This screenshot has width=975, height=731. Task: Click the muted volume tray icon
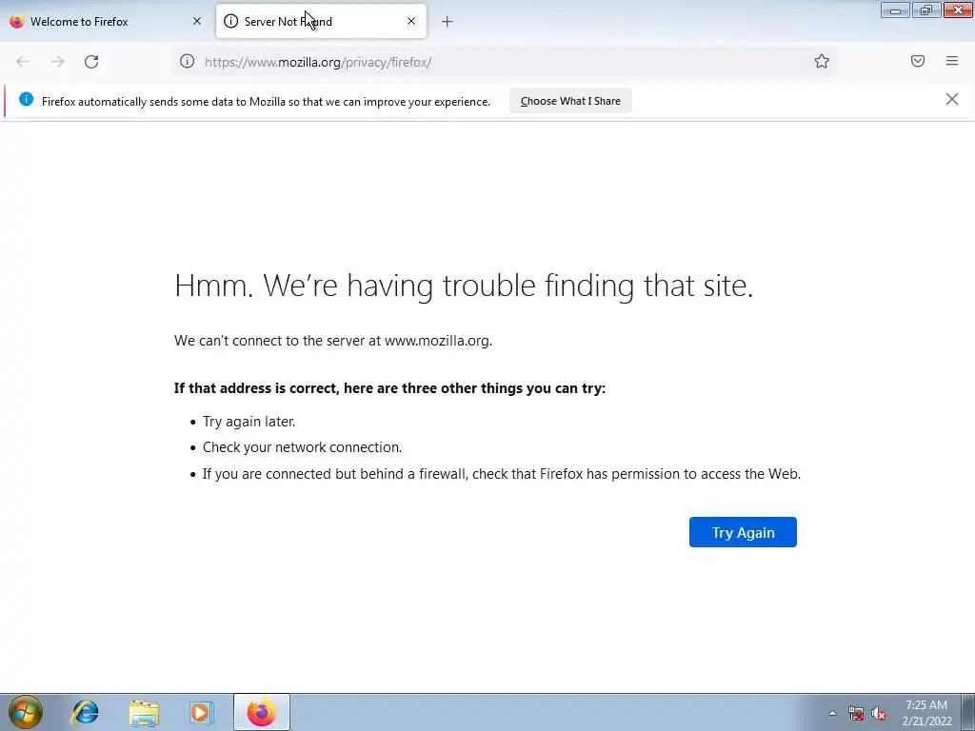click(x=879, y=714)
